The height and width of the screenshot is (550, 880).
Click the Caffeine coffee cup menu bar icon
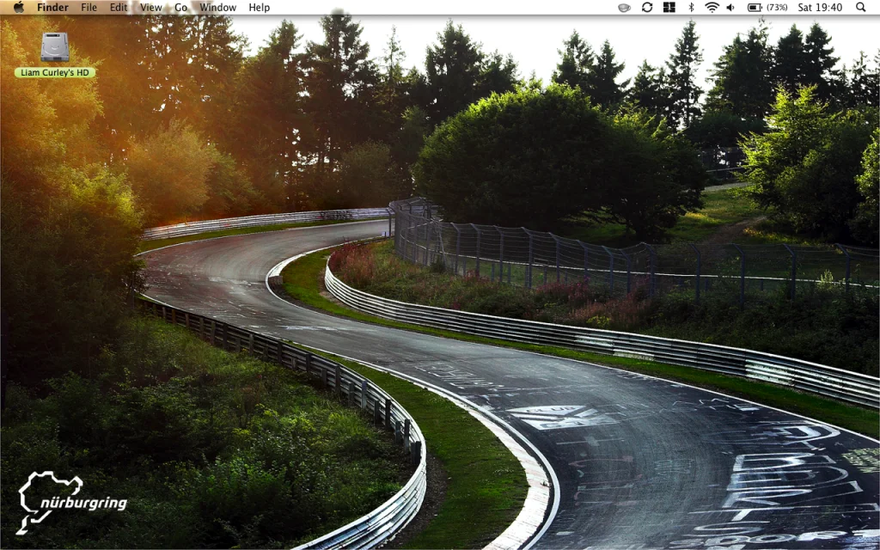[624, 7]
